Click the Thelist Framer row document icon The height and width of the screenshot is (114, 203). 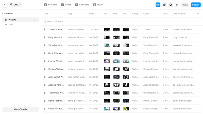point(45,29)
